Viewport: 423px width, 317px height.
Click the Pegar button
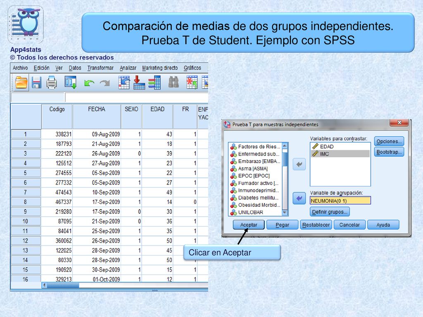click(x=283, y=225)
